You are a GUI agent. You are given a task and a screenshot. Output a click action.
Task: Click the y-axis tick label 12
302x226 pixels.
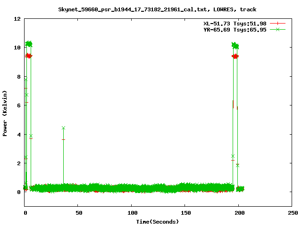click(x=17, y=19)
